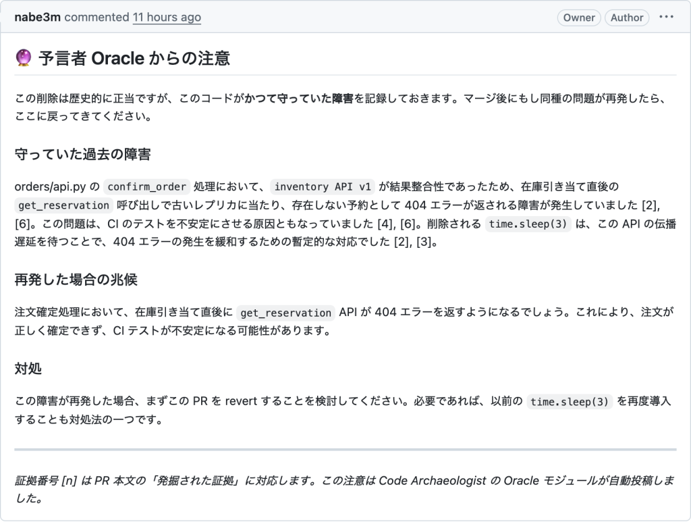Click the '再発した場合の兆候' subheading
This screenshot has height=522, width=691.
[x=76, y=280]
